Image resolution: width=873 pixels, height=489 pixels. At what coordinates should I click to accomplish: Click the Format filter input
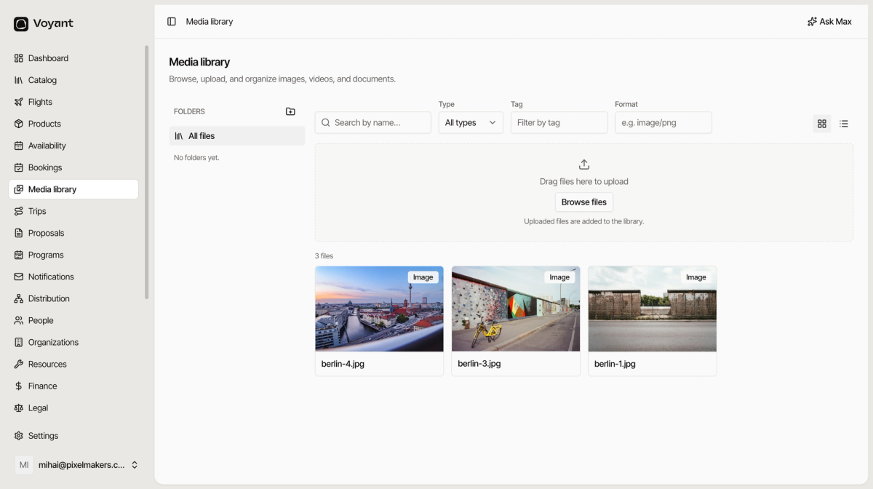click(663, 122)
